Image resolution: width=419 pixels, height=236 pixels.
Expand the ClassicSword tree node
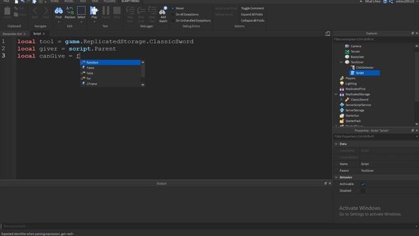(x=341, y=100)
